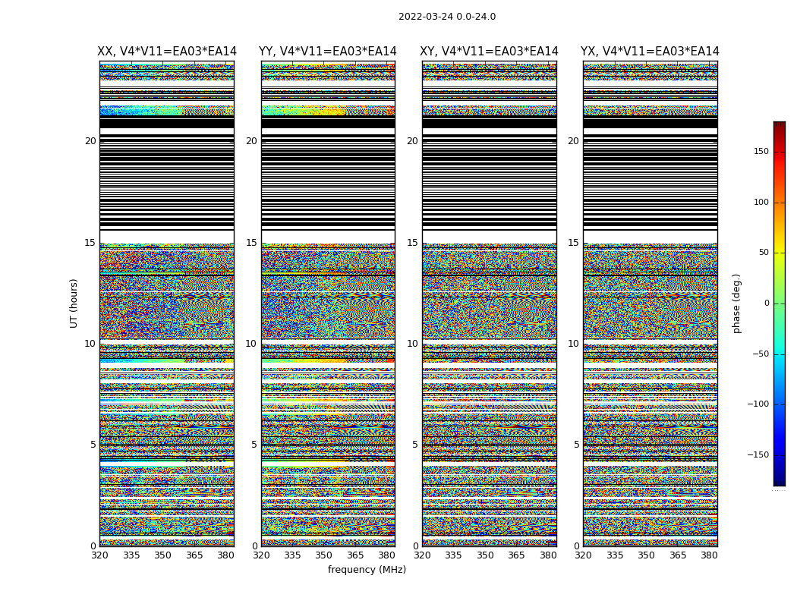Screen dimensions: 797x607
Task: Click the 335 frequency tick under XY panel
Action: click(453, 555)
